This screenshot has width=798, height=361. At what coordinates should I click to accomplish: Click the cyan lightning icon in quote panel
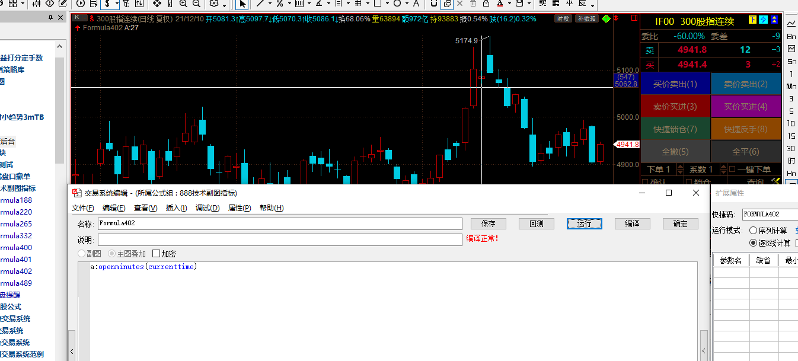[x=764, y=20]
